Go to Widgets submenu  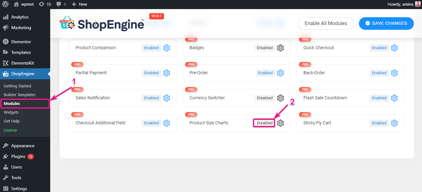11,112
